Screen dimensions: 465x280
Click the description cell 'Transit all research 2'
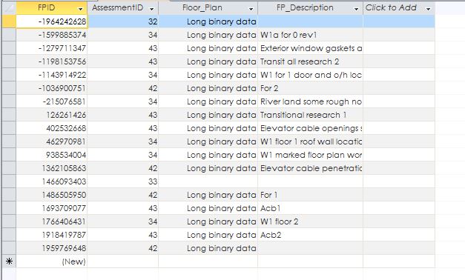[x=310, y=61]
